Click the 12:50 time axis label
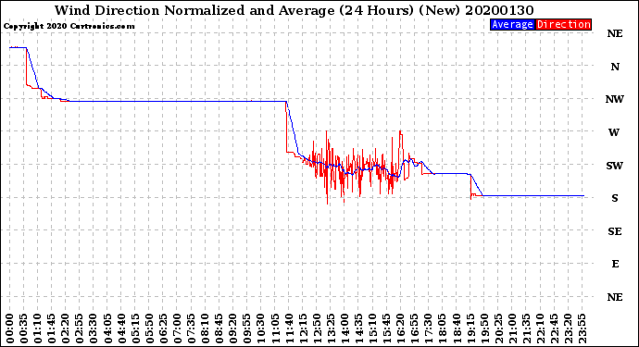 pos(317,328)
